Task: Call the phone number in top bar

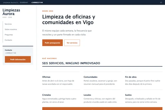Action: pos(37,3)
